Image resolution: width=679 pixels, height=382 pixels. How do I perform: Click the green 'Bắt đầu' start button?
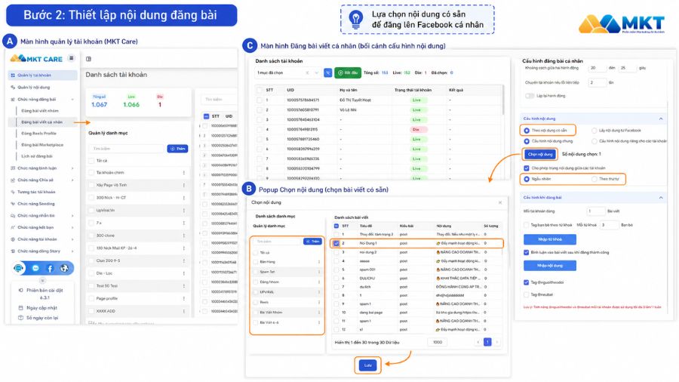coord(348,72)
